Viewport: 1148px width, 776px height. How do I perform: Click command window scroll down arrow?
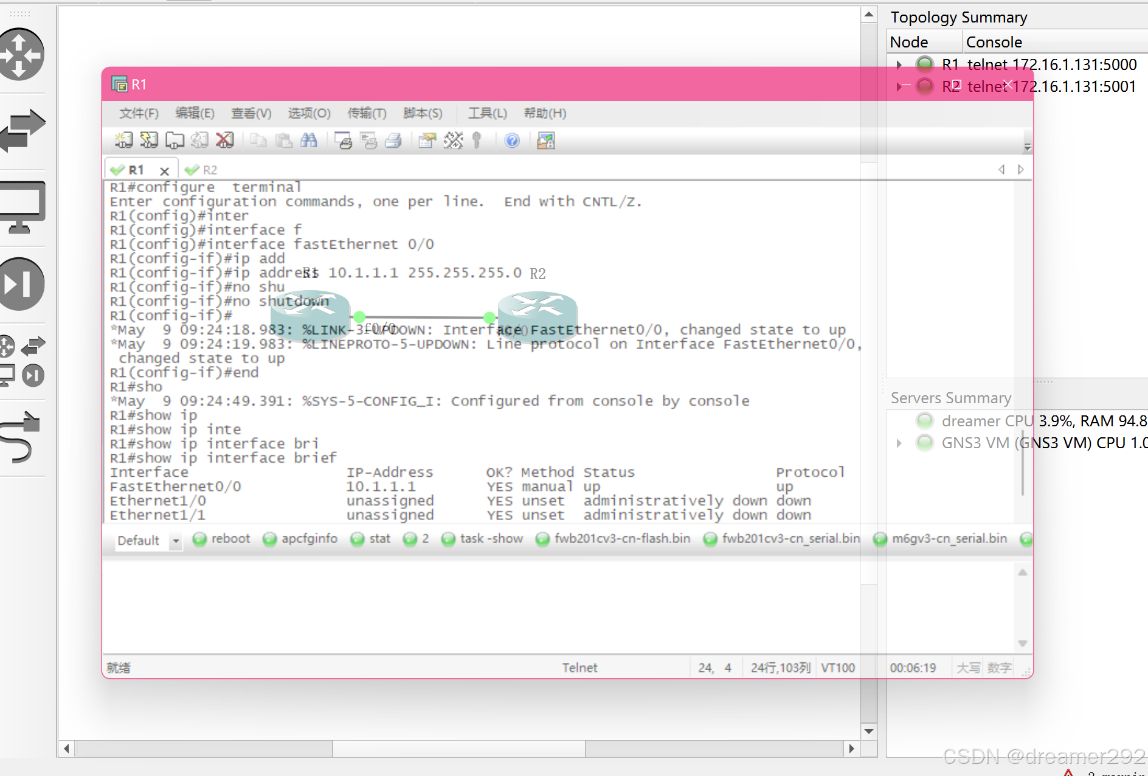[x=1023, y=643]
